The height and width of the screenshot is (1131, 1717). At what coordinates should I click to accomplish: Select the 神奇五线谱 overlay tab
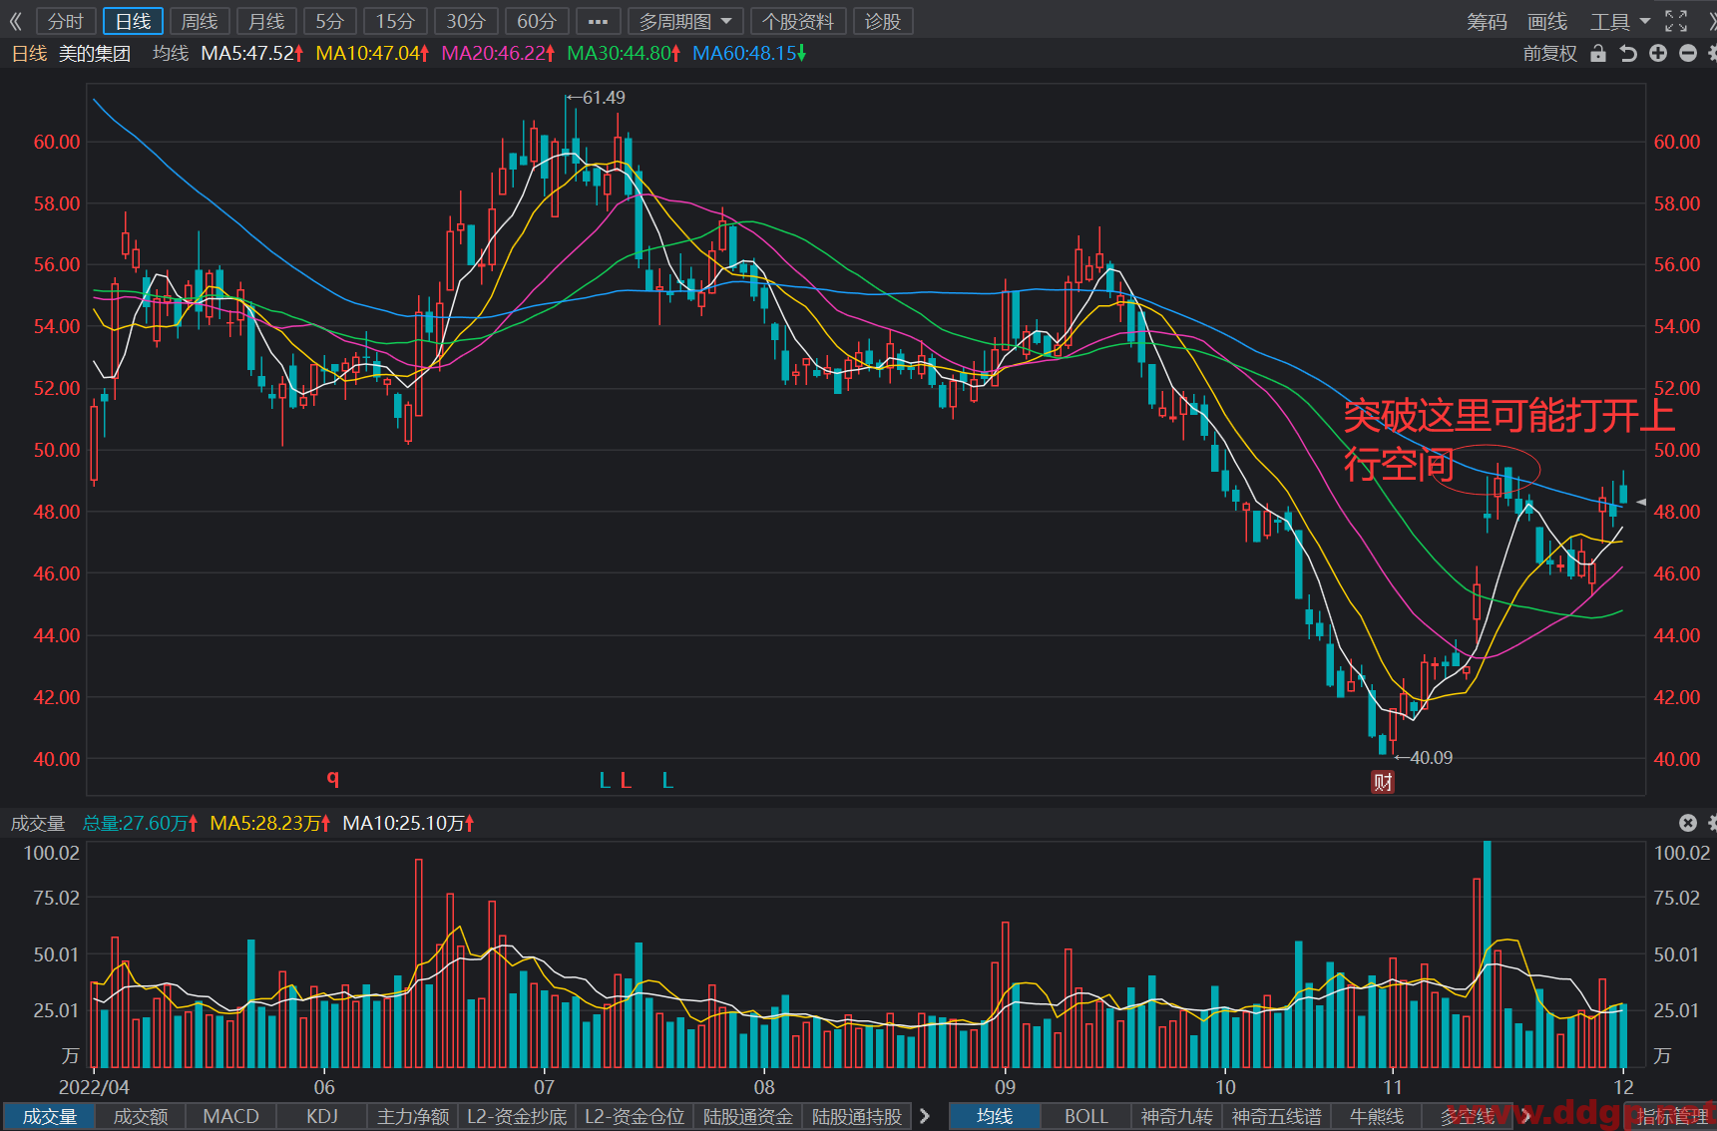[x=1277, y=1116]
